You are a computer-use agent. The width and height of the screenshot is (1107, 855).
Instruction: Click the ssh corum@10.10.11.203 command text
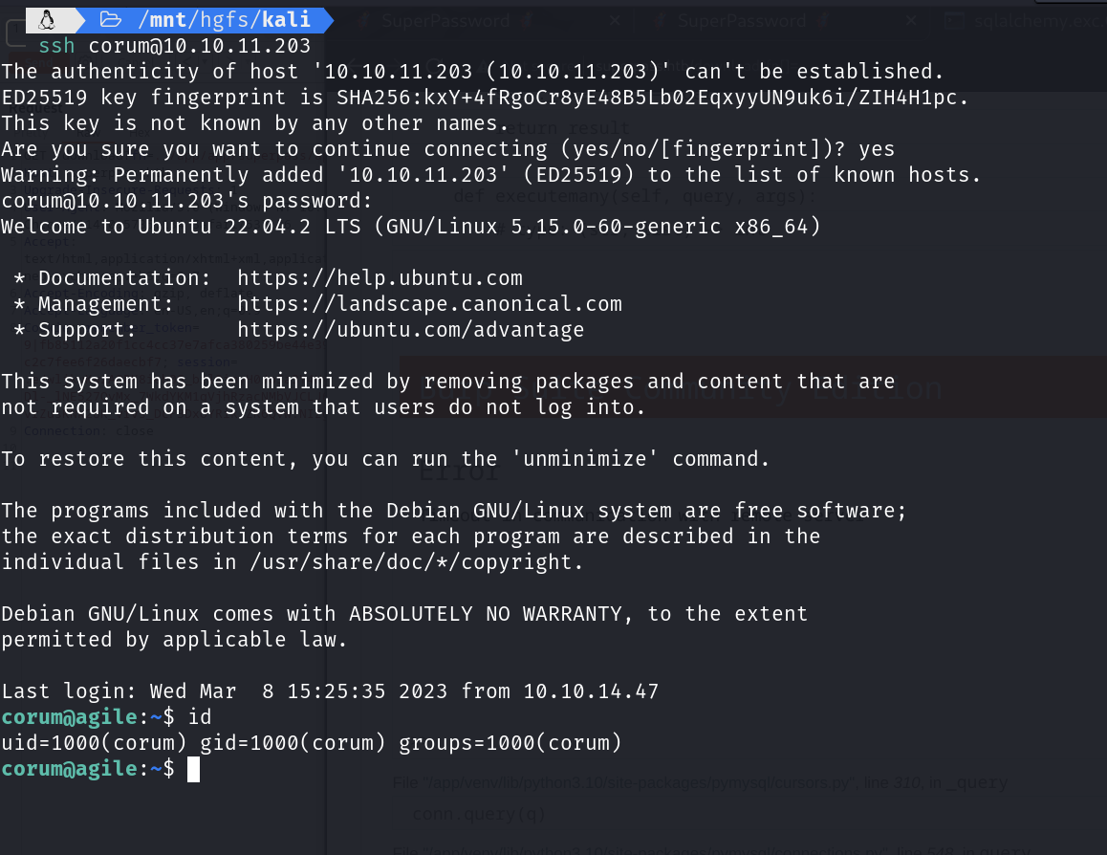click(174, 46)
